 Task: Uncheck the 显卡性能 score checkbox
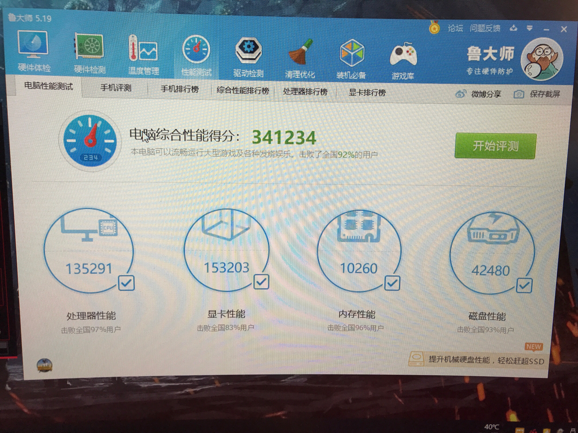pyautogui.click(x=261, y=282)
